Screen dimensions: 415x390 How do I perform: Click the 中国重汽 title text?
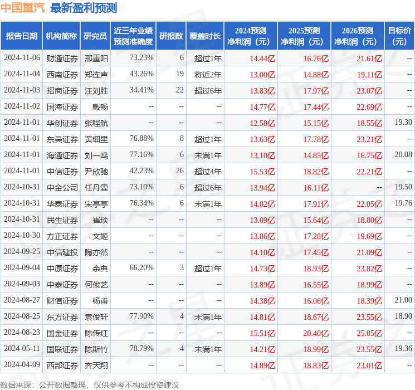pyautogui.click(x=23, y=8)
